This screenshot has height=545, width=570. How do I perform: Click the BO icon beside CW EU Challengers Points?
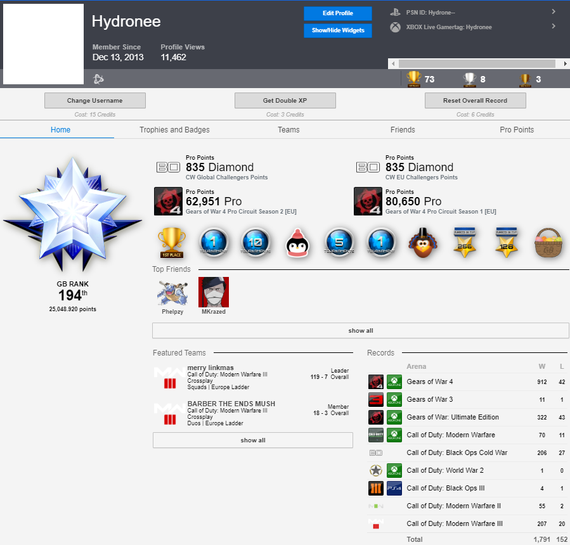coord(368,167)
